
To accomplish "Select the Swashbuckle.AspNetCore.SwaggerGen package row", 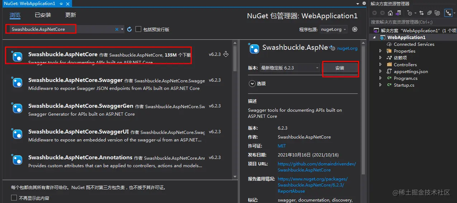I will [x=118, y=110].
